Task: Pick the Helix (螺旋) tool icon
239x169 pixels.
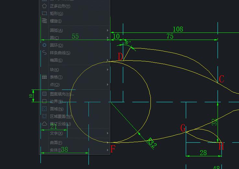Action: (x=44, y=21)
